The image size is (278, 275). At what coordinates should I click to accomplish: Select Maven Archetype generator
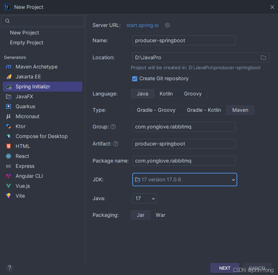click(x=43, y=67)
